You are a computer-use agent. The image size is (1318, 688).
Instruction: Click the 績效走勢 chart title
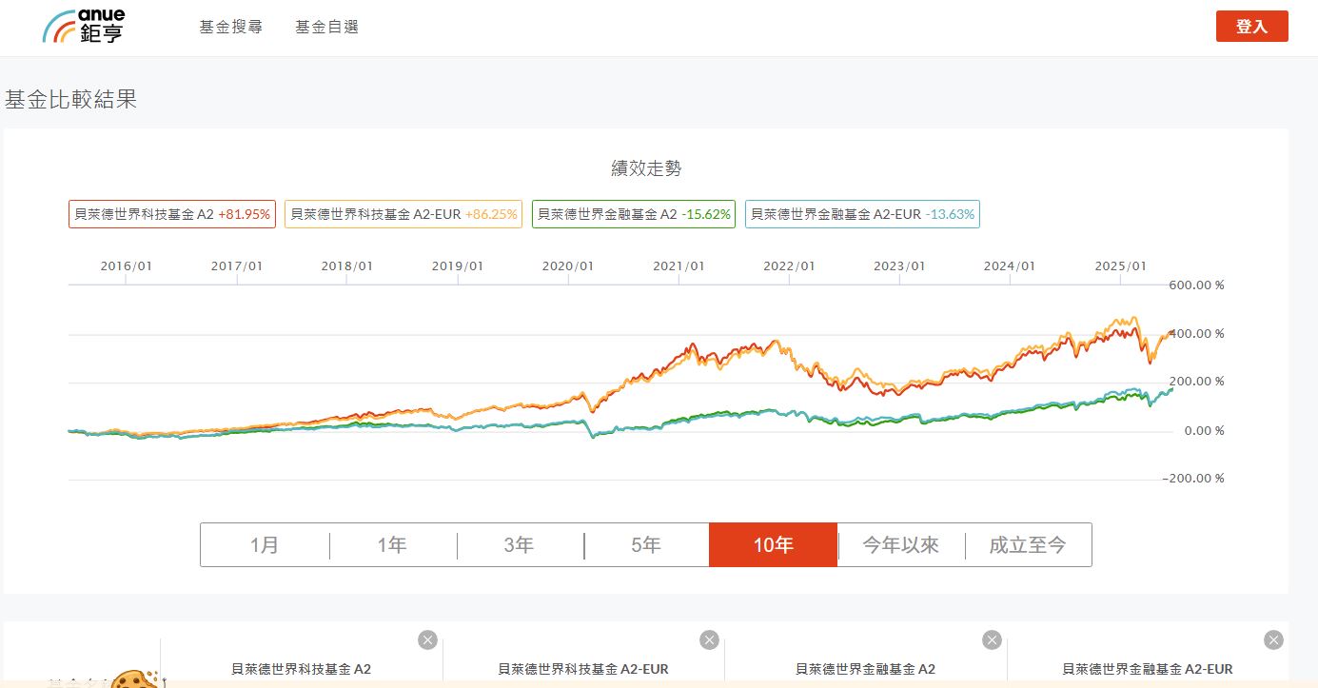(646, 168)
